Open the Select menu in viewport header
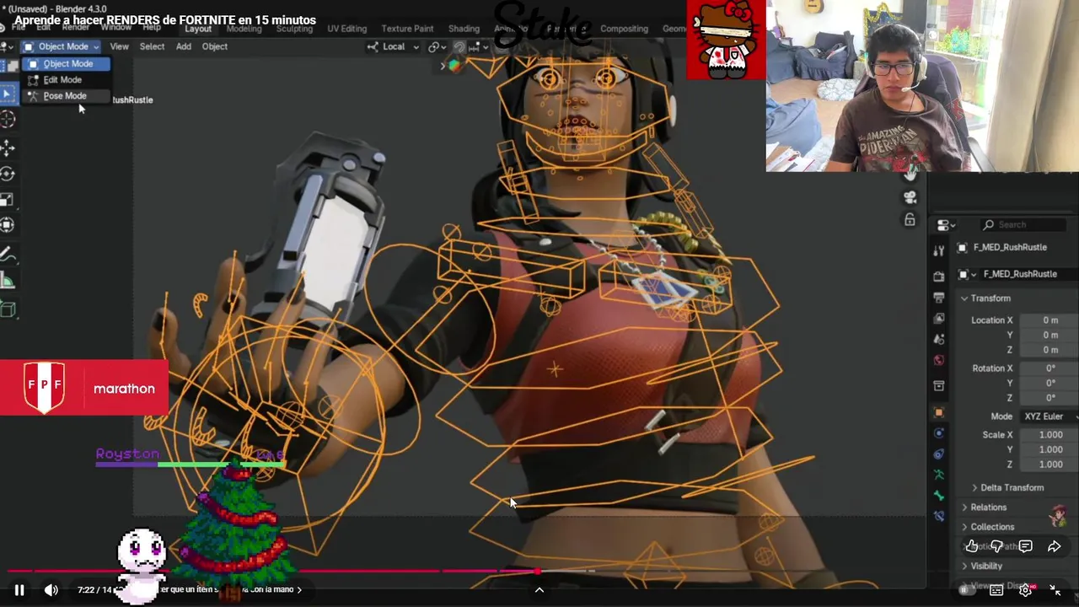This screenshot has width=1079, height=607. [x=152, y=46]
